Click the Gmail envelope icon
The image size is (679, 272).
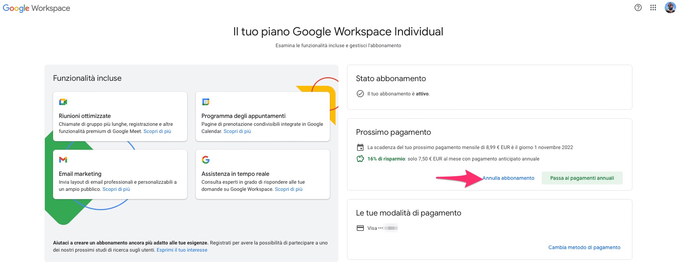(x=63, y=160)
